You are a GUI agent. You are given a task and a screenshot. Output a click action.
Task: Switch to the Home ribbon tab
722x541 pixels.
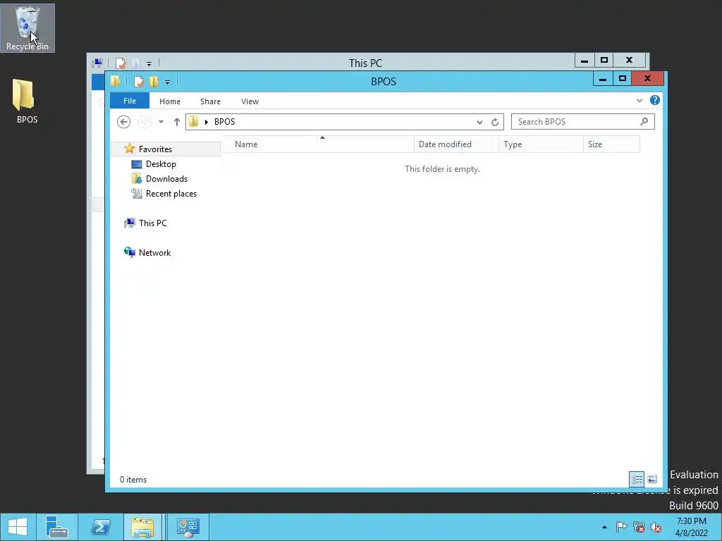[x=170, y=101]
